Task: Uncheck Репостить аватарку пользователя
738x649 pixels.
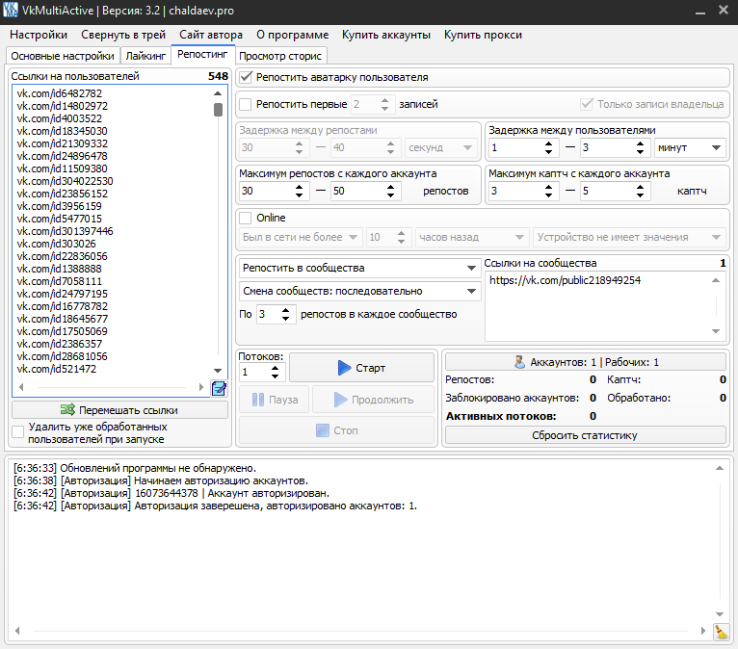Action: (246, 77)
